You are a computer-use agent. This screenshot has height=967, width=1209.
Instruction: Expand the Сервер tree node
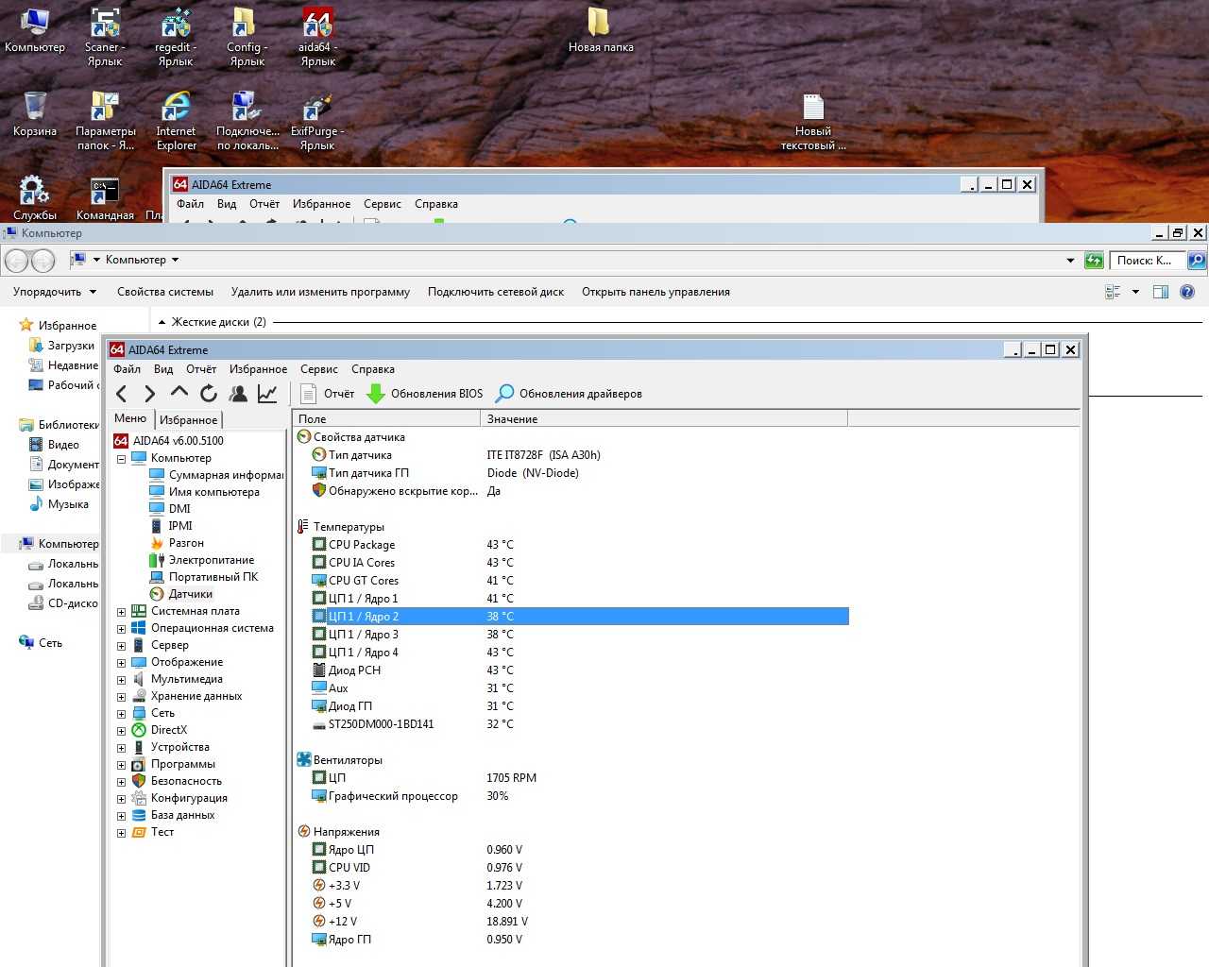[x=121, y=646]
